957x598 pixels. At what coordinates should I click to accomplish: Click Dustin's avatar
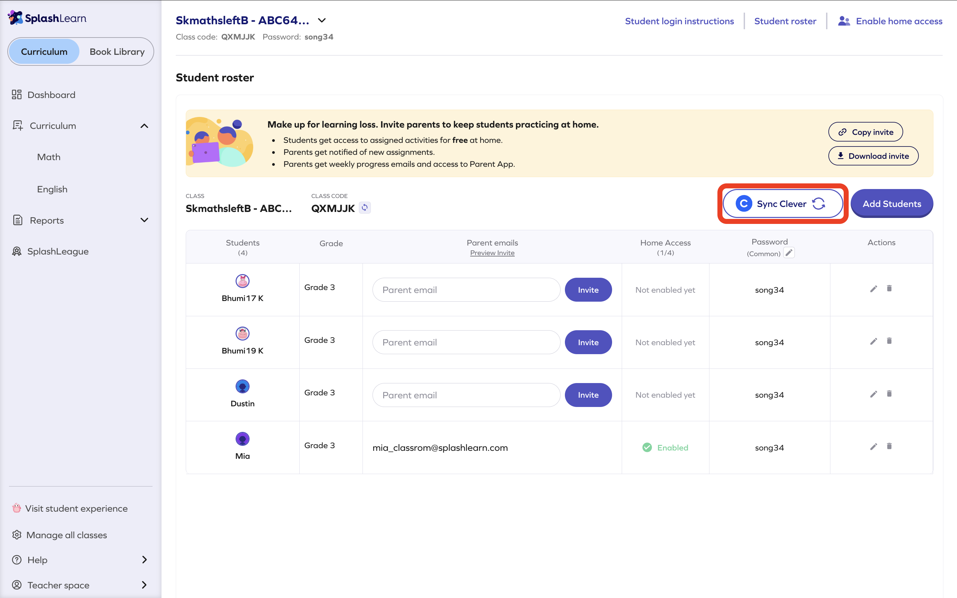(x=243, y=386)
